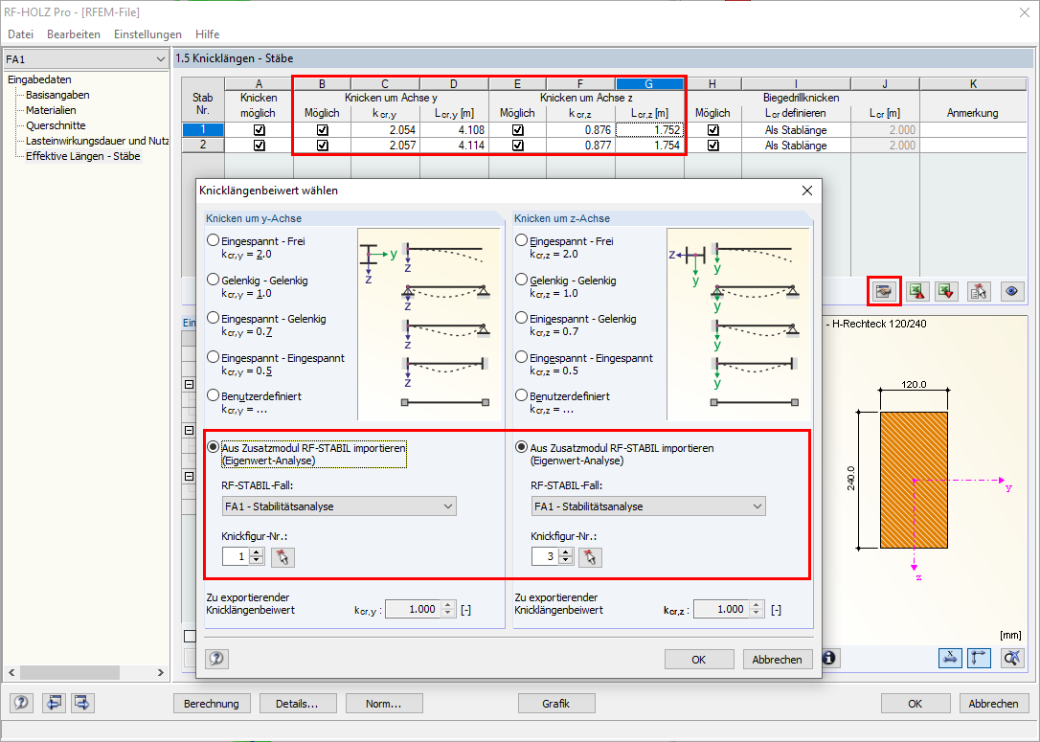Toggle cross-section axes display icon

[979, 658]
